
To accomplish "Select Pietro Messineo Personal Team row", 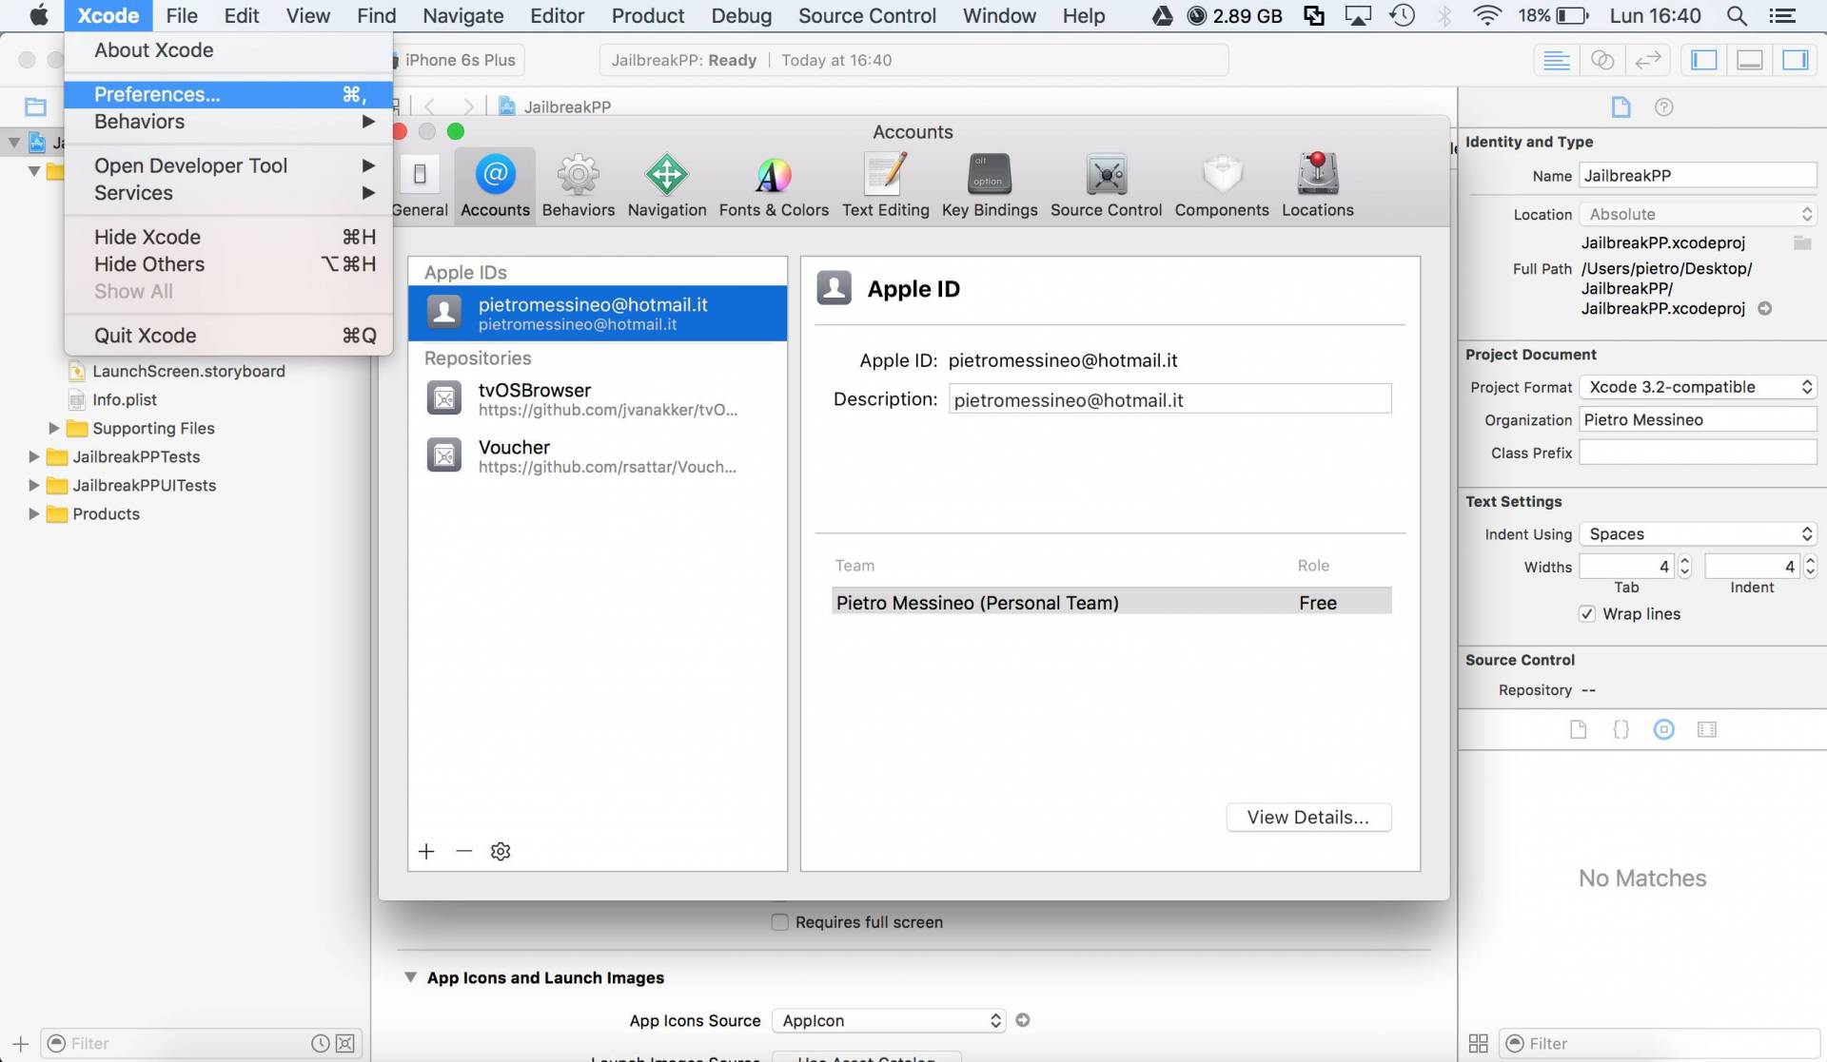I will [1111, 602].
